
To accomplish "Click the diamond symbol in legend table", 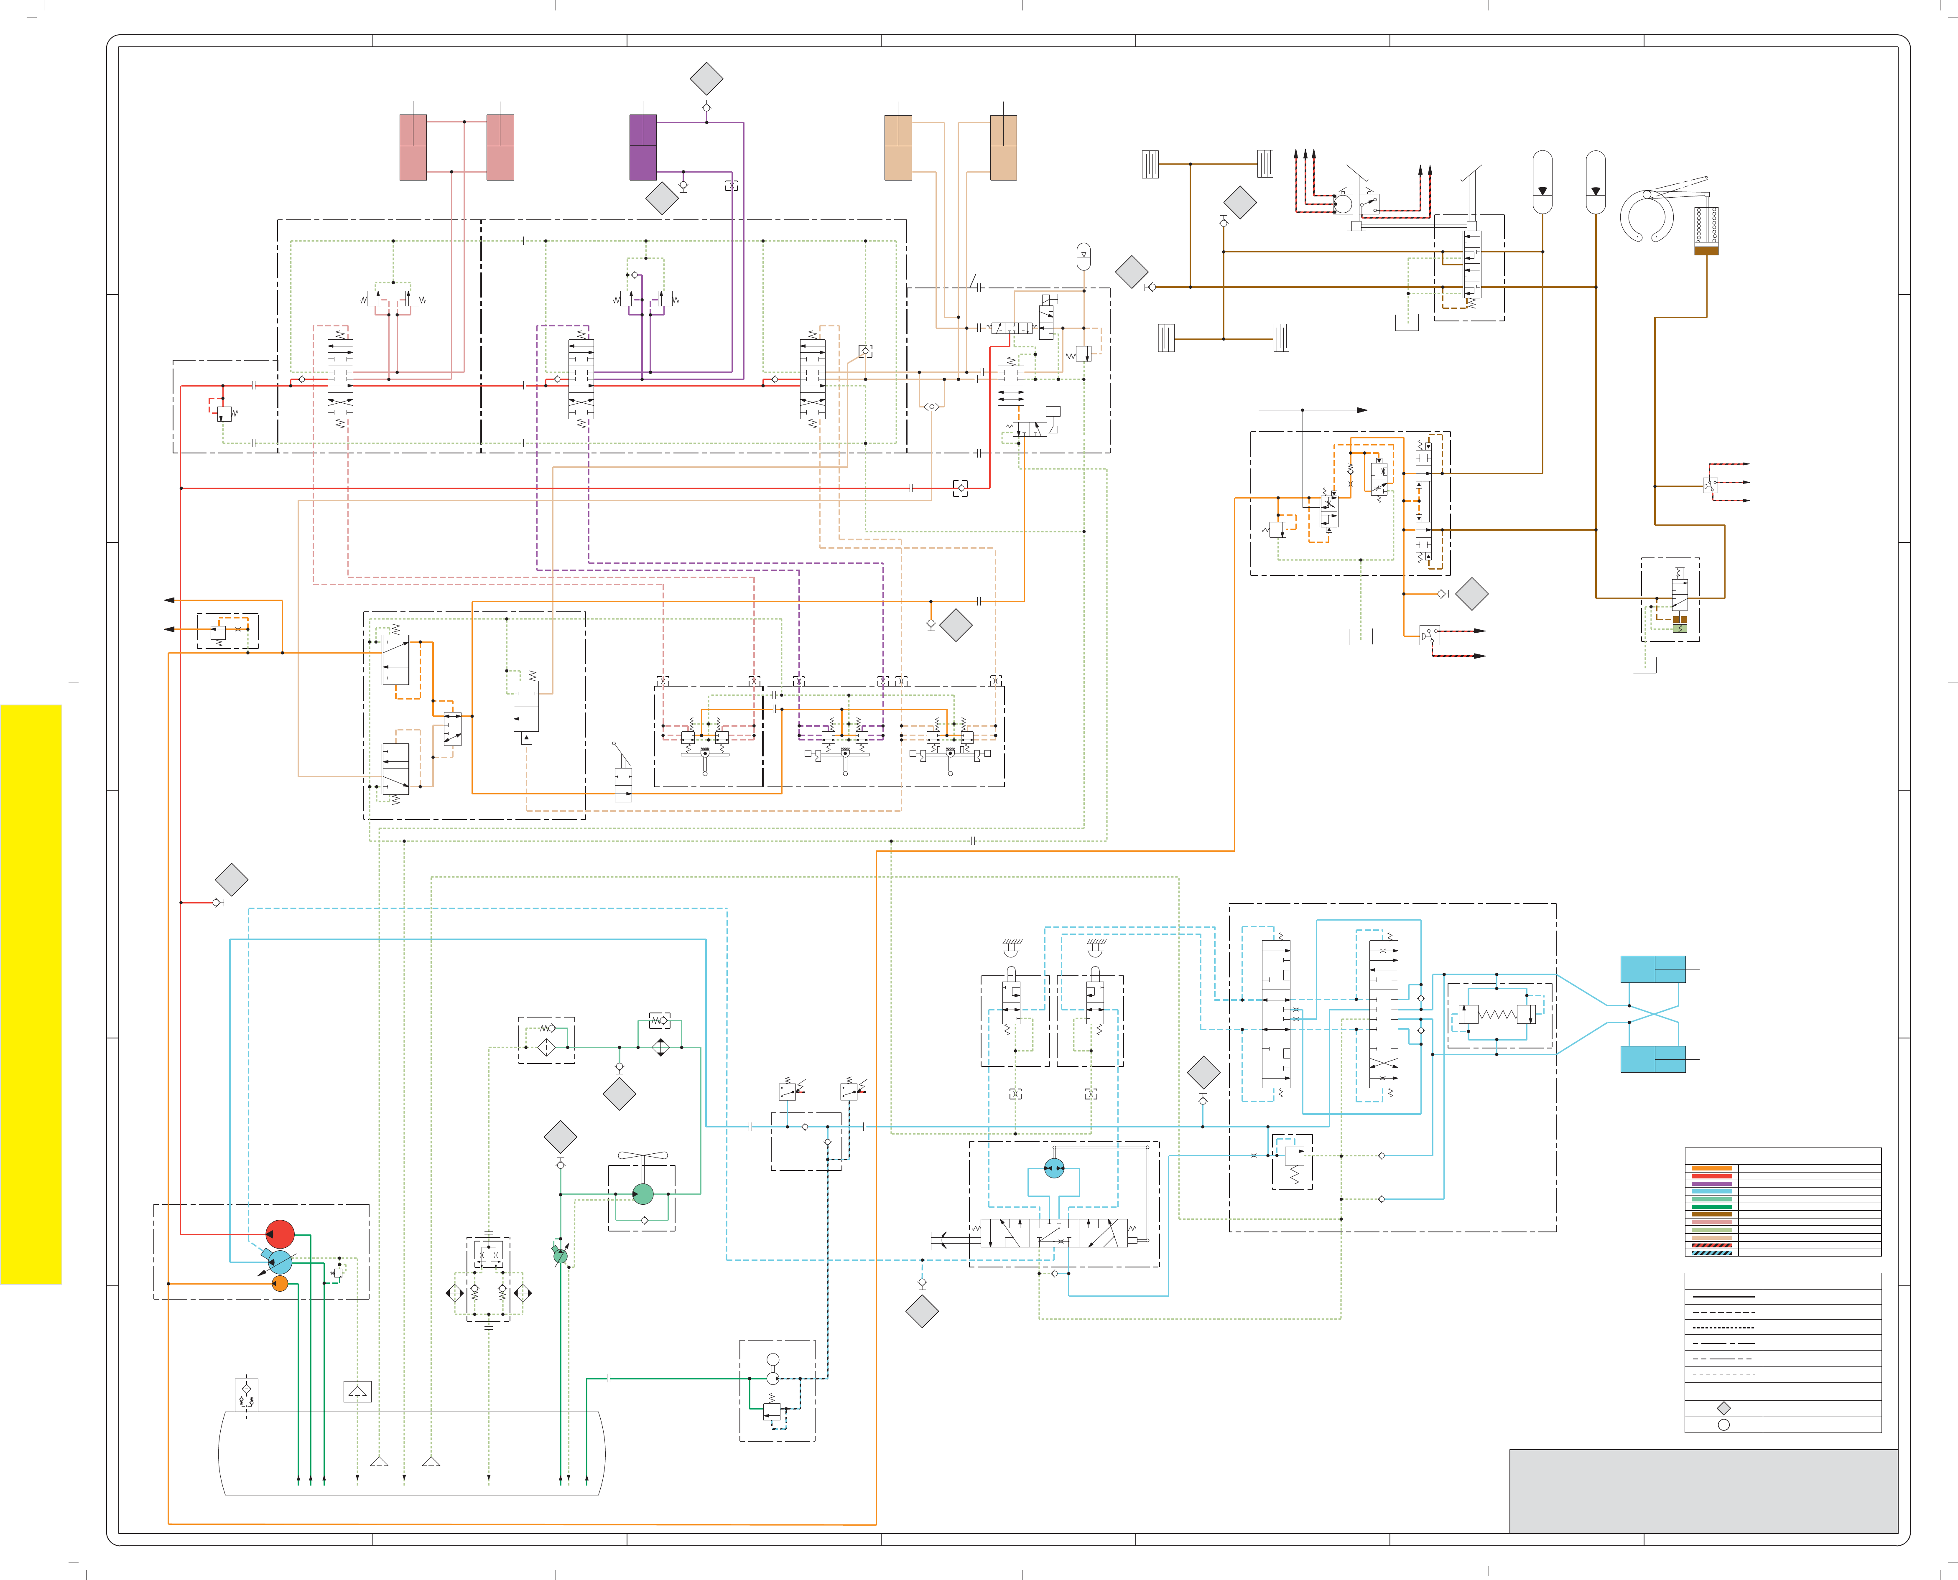I will pyautogui.click(x=1724, y=1408).
